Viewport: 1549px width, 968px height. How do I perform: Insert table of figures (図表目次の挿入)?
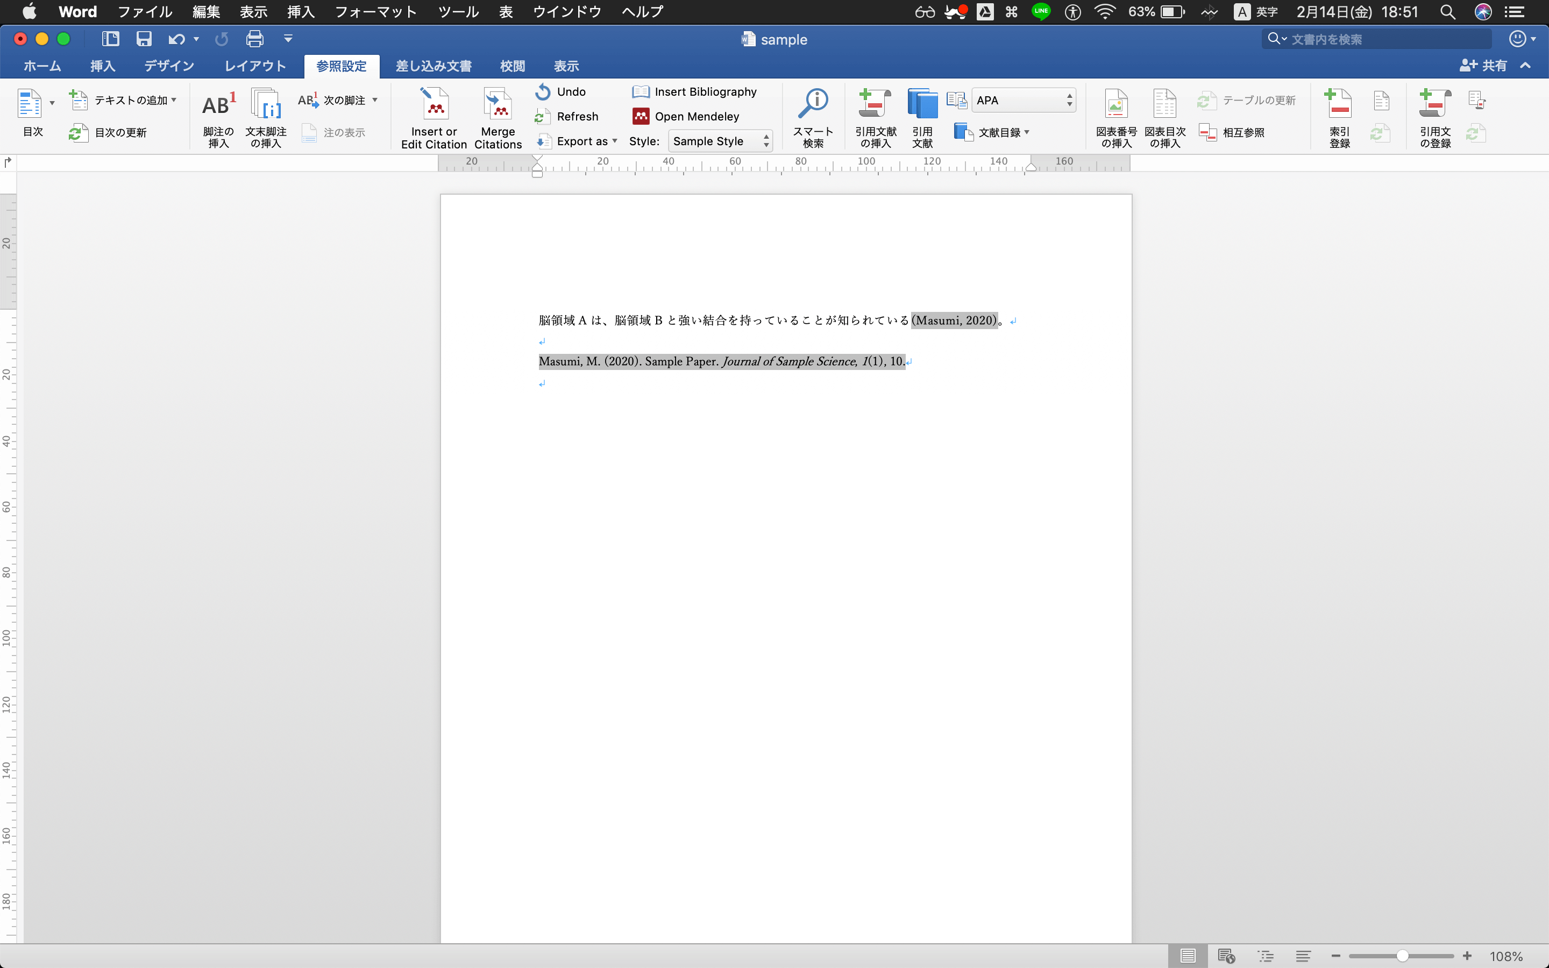pyautogui.click(x=1165, y=118)
